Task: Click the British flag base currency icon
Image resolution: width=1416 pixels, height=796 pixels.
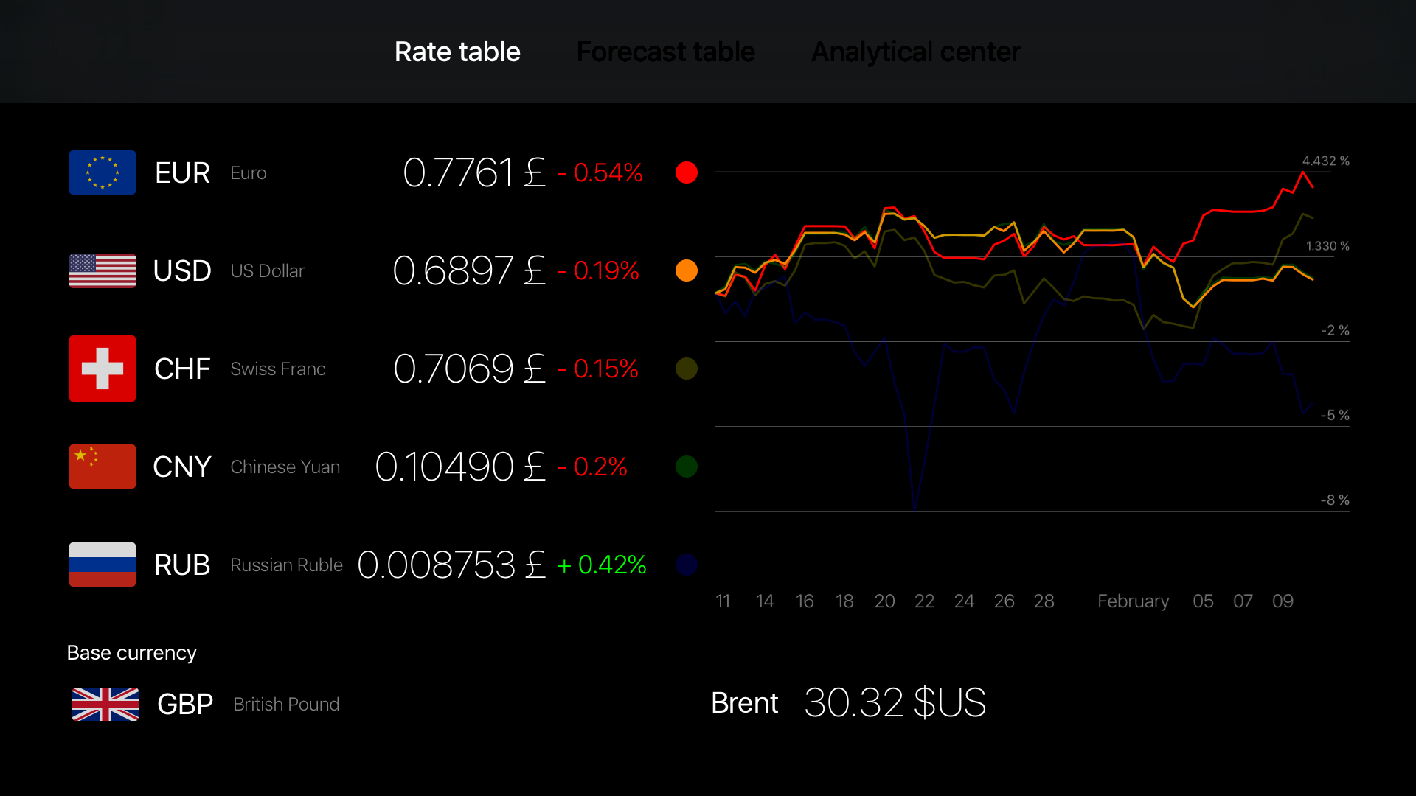Action: (105, 704)
